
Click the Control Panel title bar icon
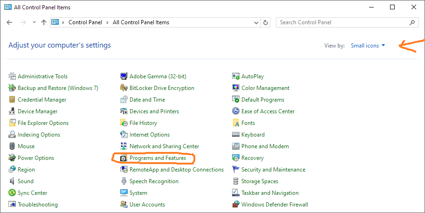(8, 7)
